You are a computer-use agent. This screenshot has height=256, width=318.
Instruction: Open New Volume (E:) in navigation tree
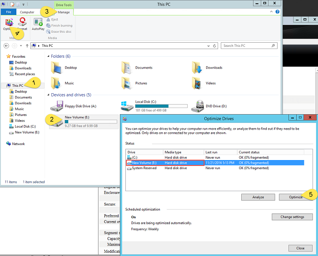(x=25, y=132)
